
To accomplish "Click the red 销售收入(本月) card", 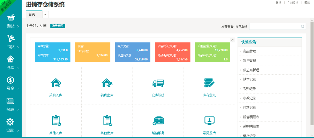I will (173, 52).
